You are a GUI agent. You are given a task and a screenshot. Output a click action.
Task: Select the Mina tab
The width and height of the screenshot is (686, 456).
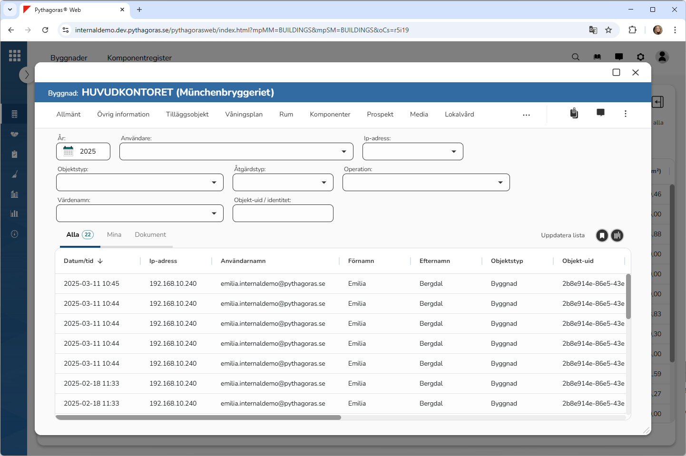[x=114, y=235]
